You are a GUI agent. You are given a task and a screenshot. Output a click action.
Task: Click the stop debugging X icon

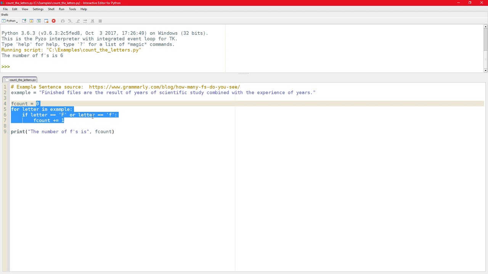point(92,21)
